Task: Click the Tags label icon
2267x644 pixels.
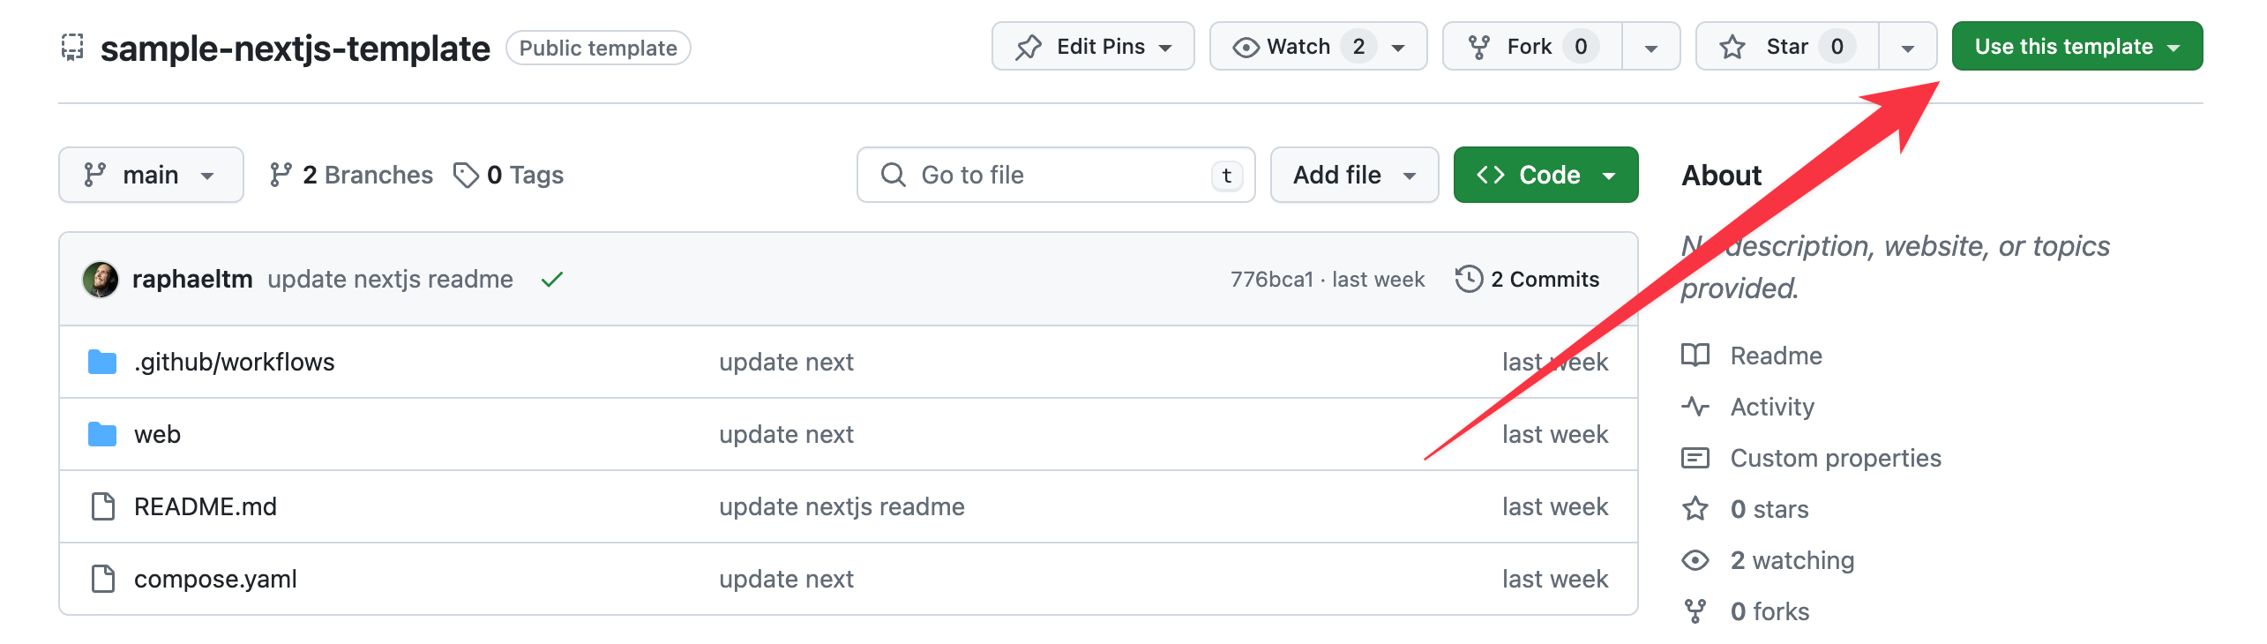Action: (x=466, y=175)
